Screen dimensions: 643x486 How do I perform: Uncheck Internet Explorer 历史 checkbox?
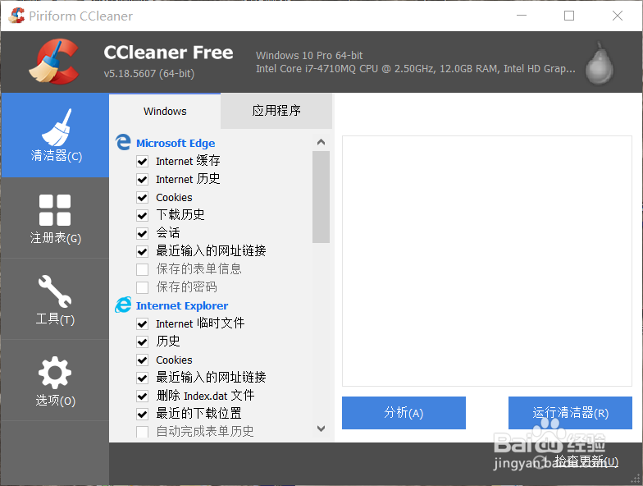pyautogui.click(x=143, y=342)
